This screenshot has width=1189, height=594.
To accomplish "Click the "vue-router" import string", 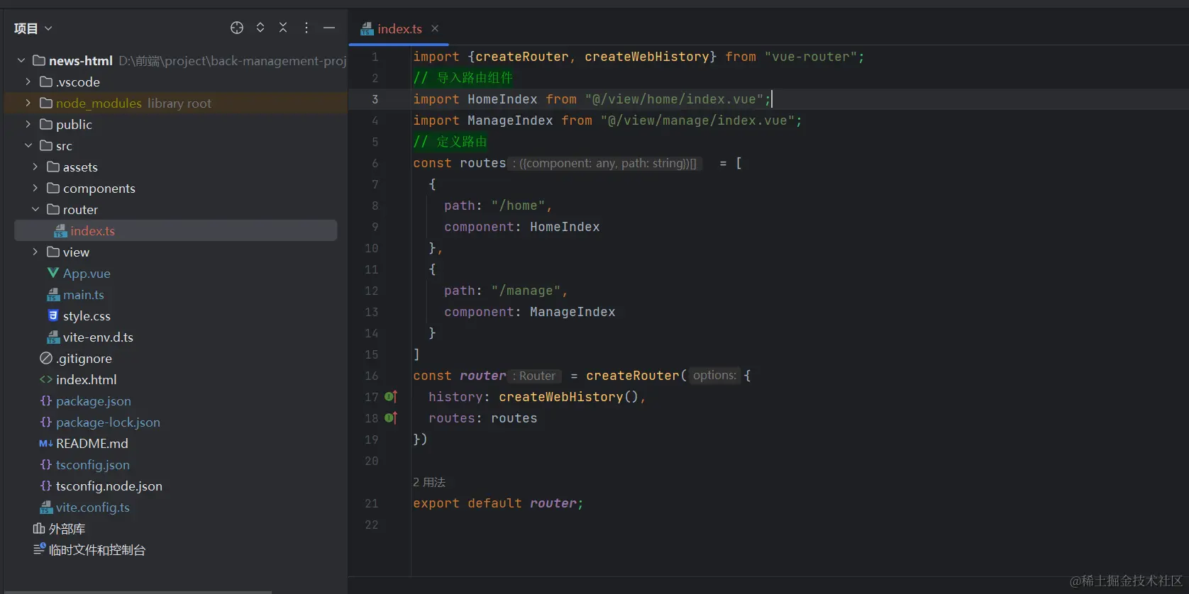I will point(811,57).
